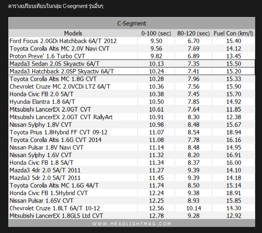Click the 16.91 fuel value for Sylphy 1.6V
The height and width of the screenshot is (233, 262).
pos(234,155)
